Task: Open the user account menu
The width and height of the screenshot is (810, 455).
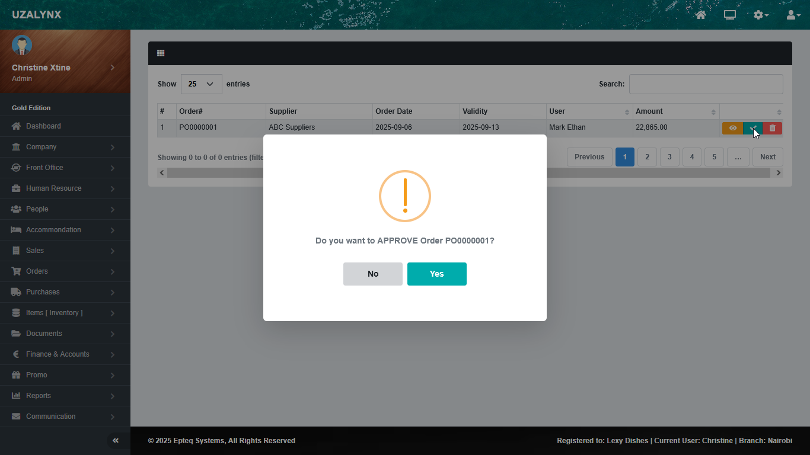Action: [793, 15]
